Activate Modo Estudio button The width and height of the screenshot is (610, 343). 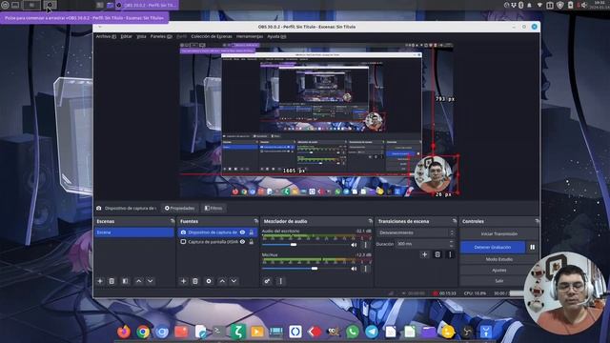pyautogui.click(x=498, y=259)
